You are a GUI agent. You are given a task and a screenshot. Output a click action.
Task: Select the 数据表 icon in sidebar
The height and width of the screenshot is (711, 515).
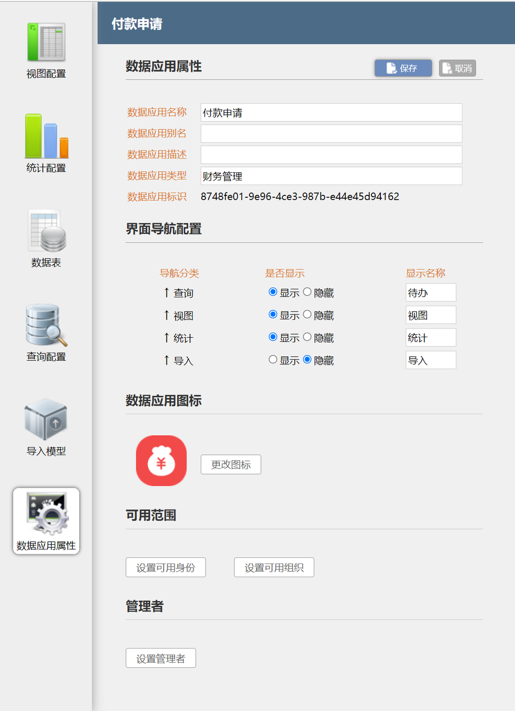[x=46, y=231]
